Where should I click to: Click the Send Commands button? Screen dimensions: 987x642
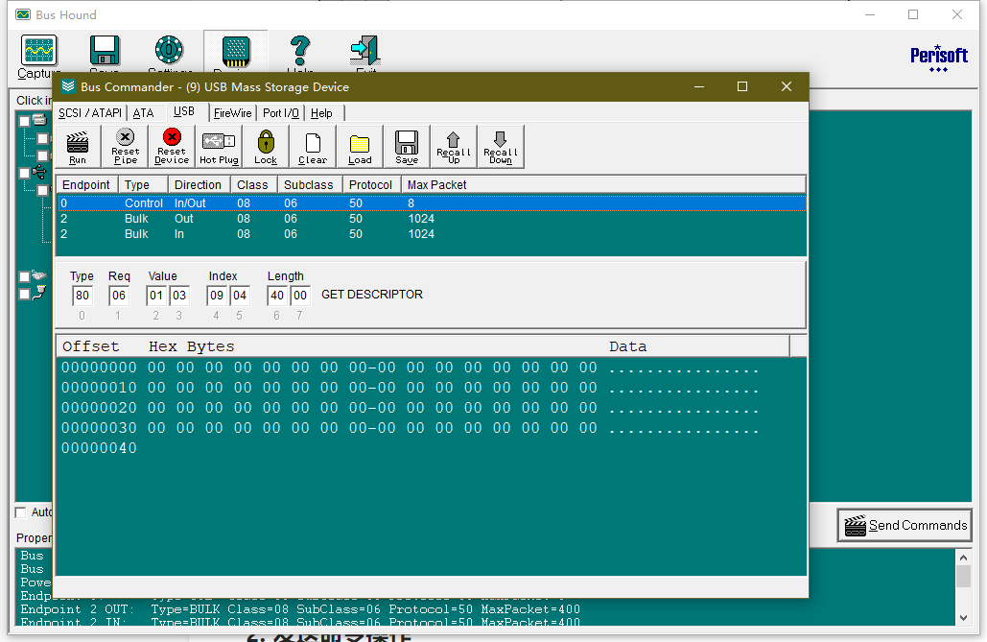pos(905,525)
